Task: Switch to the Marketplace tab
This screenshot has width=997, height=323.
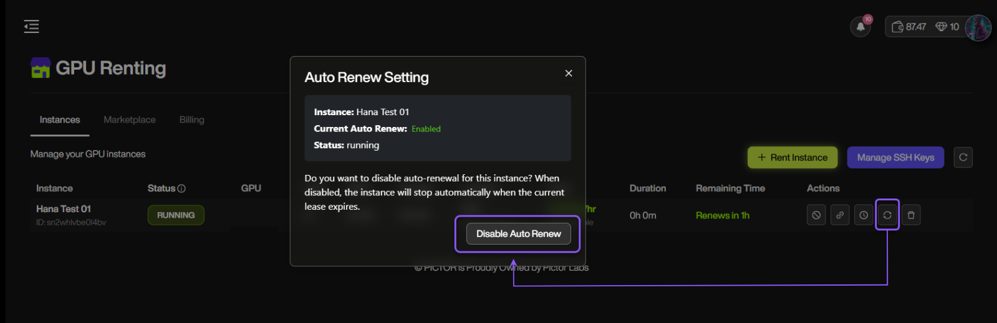Action: coord(130,119)
